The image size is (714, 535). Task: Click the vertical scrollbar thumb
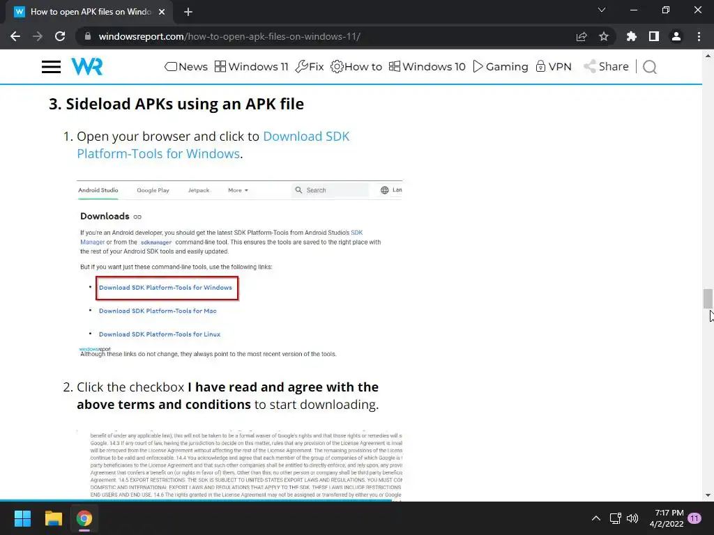pos(708,298)
